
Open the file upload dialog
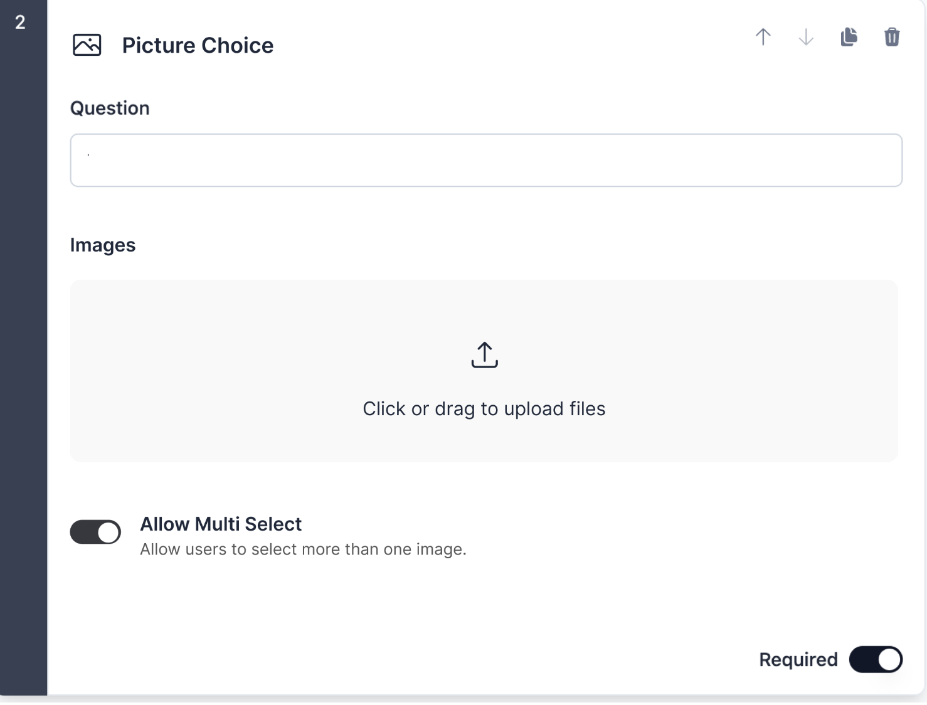[484, 371]
